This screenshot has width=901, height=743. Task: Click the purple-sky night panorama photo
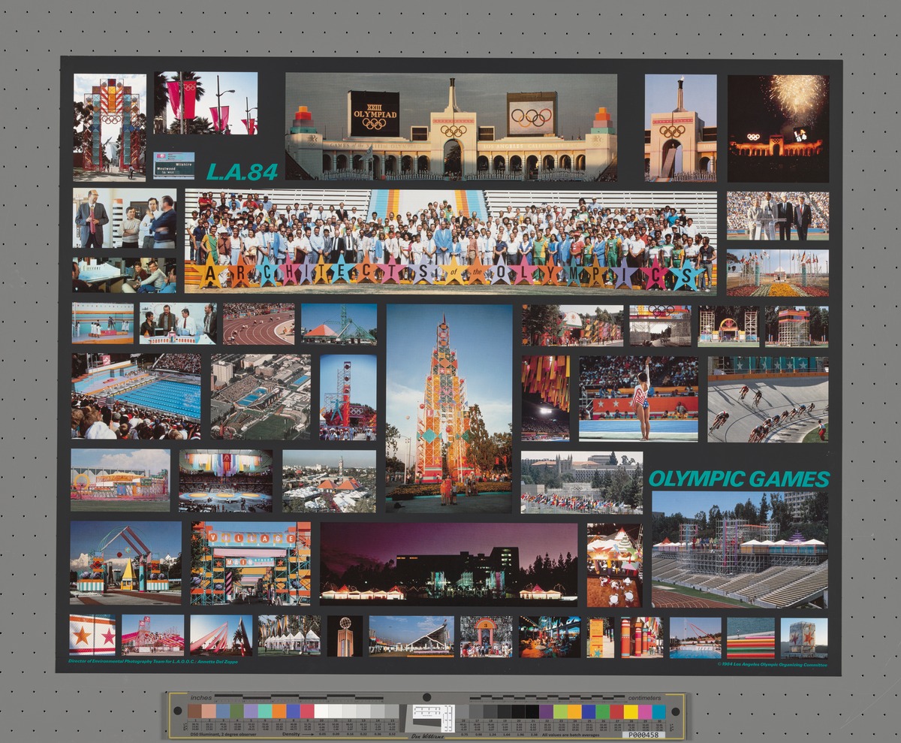click(449, 564)
